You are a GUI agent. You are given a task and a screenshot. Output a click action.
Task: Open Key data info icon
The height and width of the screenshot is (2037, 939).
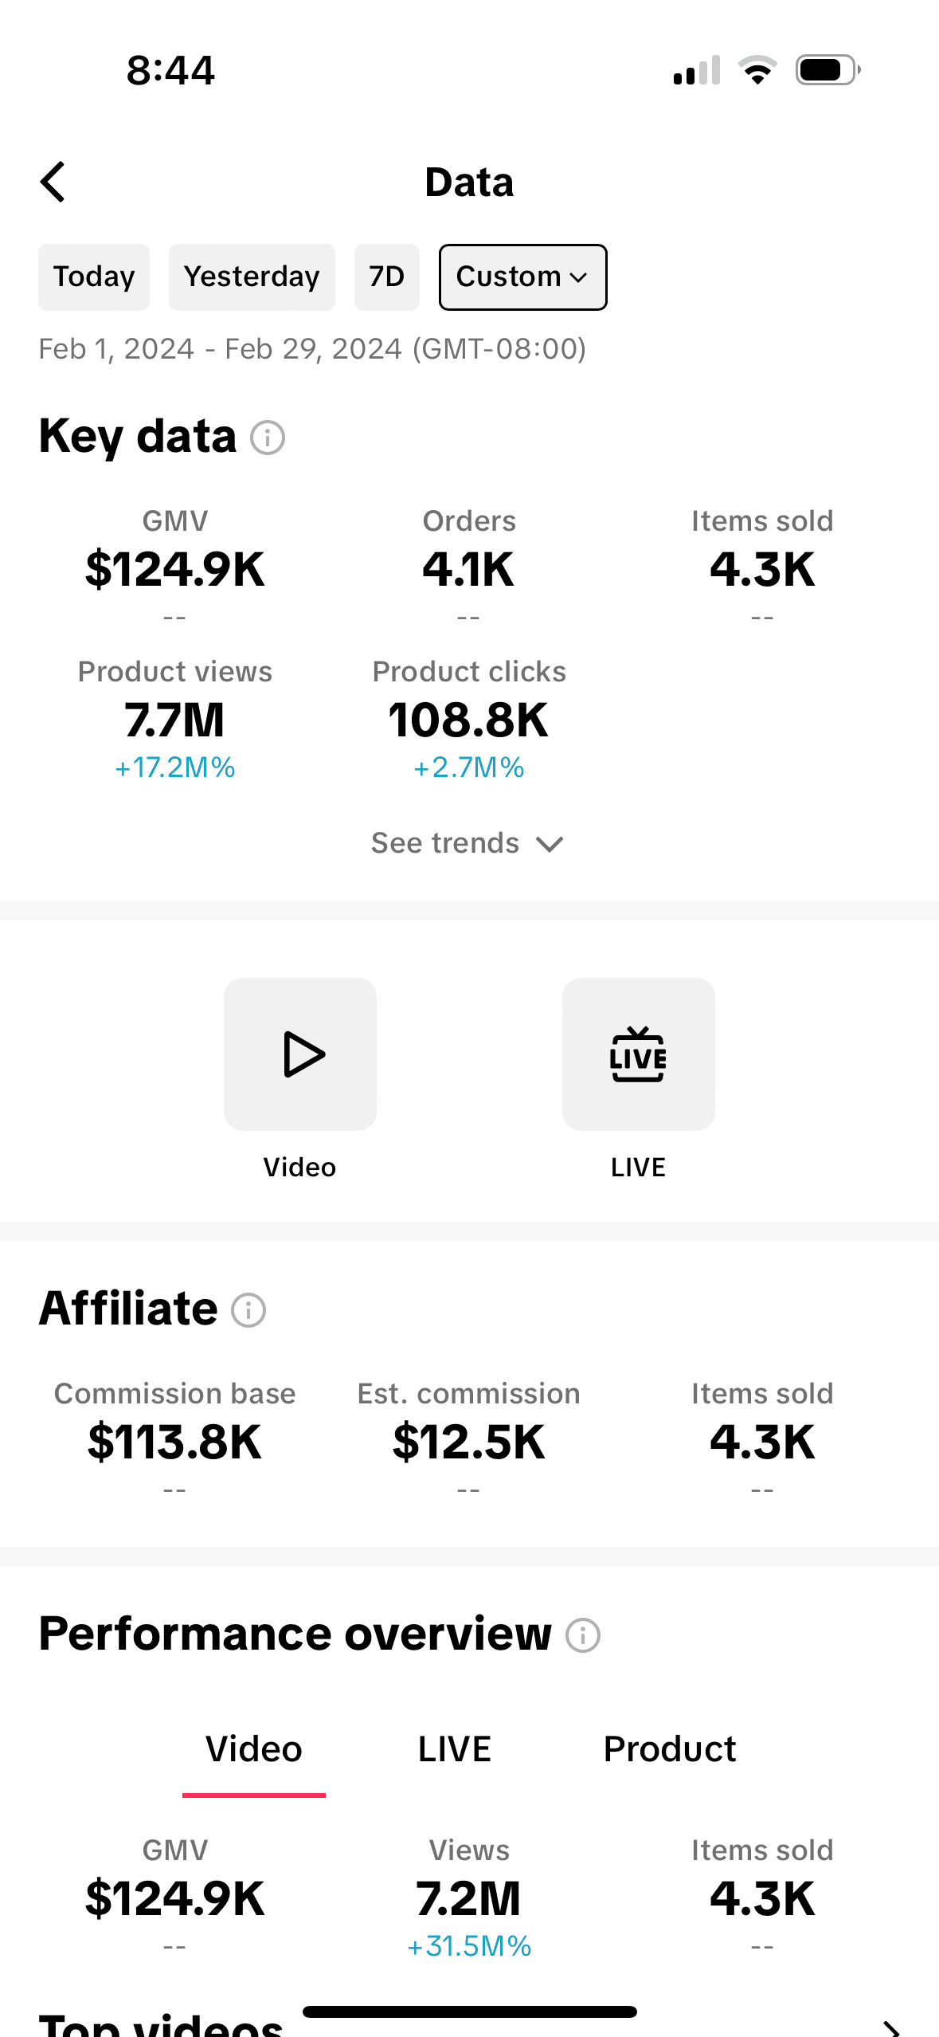click(x=268, y=438)
